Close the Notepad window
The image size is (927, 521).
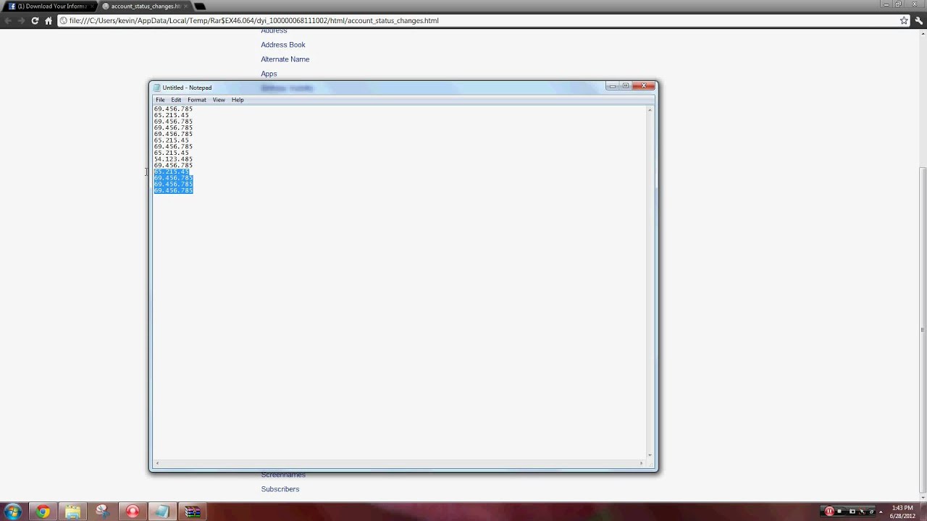644,86
